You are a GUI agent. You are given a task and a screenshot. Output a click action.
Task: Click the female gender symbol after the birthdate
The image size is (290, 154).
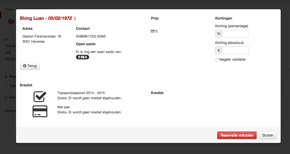point(75,19)
